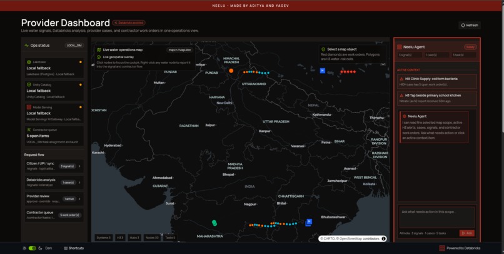Click the Ready status badge
Screen dimensions: 504x254
470,47
